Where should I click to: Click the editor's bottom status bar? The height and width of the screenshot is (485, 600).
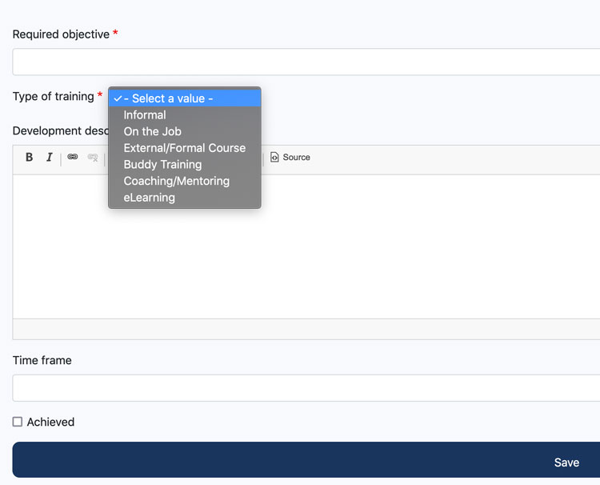[304, 329]
